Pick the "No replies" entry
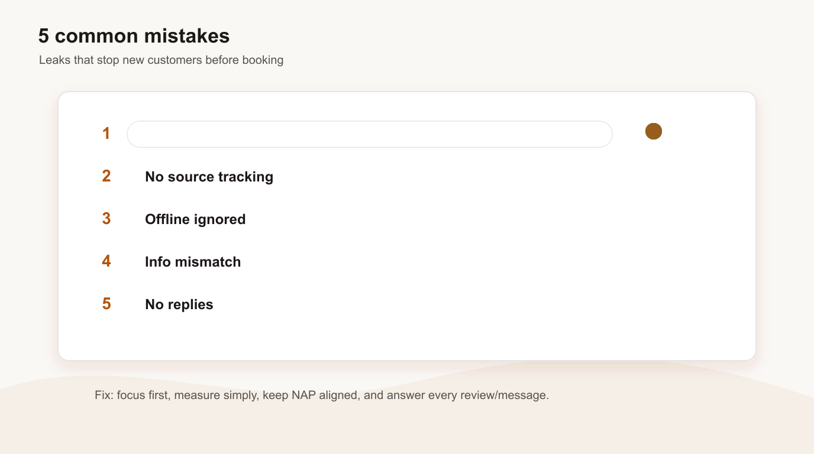The image size is (814, 454). coord(179,304)
